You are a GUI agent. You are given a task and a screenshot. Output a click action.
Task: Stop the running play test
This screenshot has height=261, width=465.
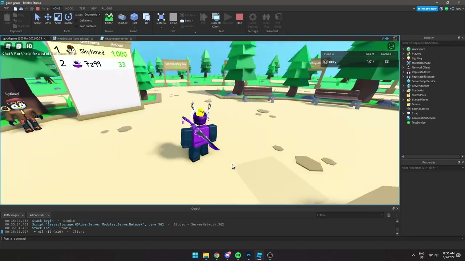coord(239,19)
